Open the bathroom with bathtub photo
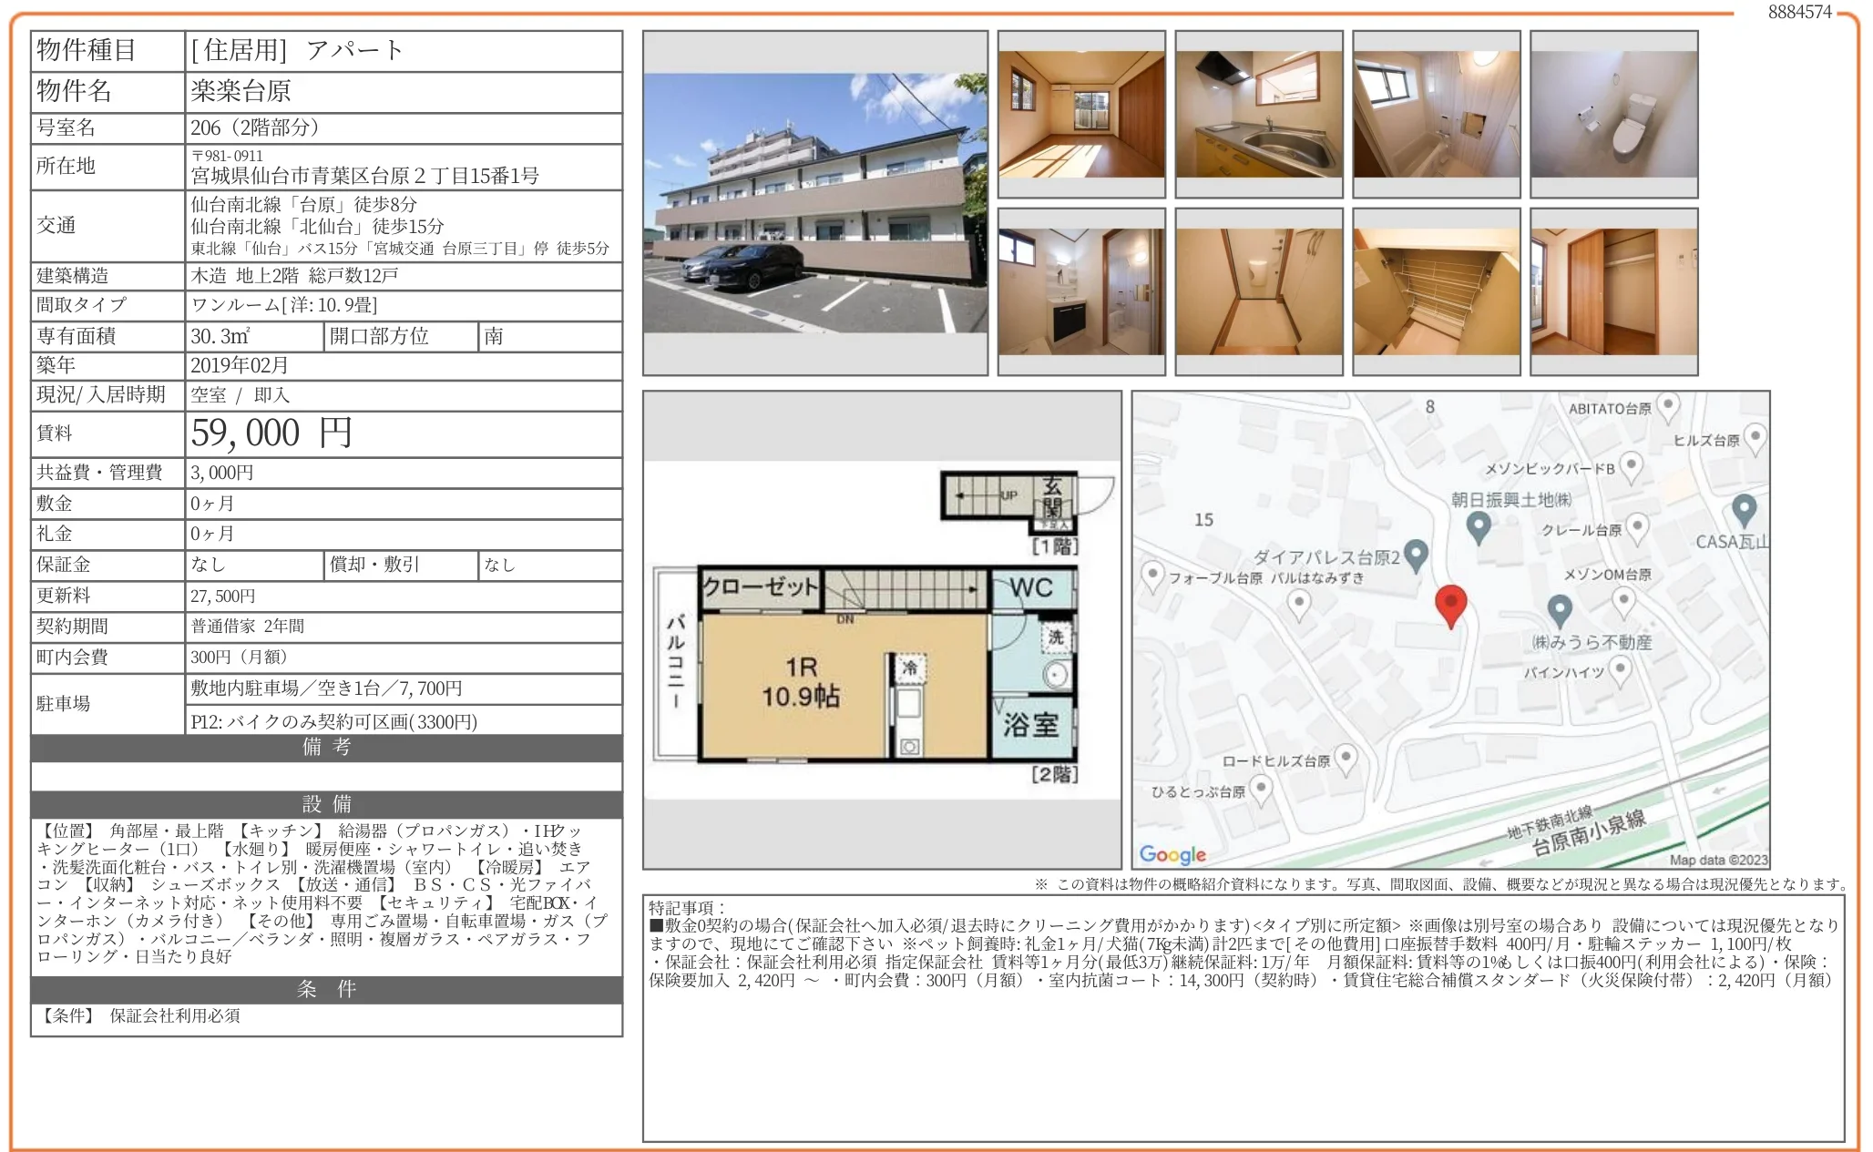The width and height of the screenshot is (1873, 1152). 1437,114
